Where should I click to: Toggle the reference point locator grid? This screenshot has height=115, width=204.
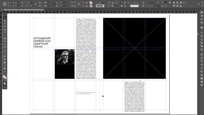(5, 4)
